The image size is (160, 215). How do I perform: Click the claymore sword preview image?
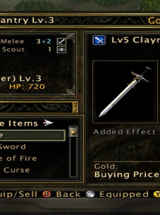click(x=125, y=92)
